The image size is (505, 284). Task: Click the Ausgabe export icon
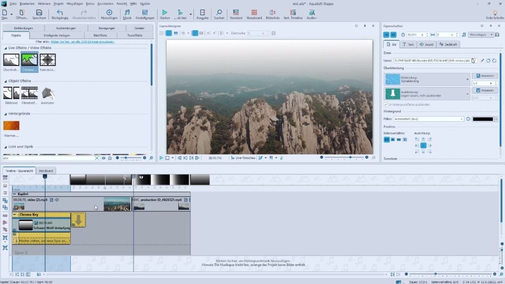pyautogui.click(x=203, y=13)
